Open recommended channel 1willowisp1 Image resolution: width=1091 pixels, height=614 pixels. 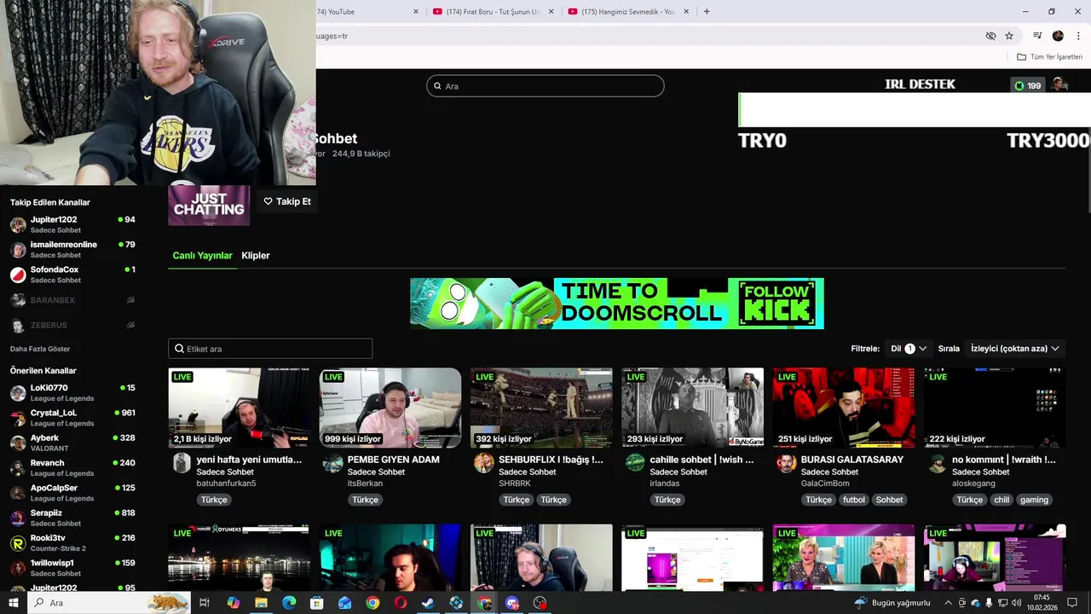(x=72, y=568)
